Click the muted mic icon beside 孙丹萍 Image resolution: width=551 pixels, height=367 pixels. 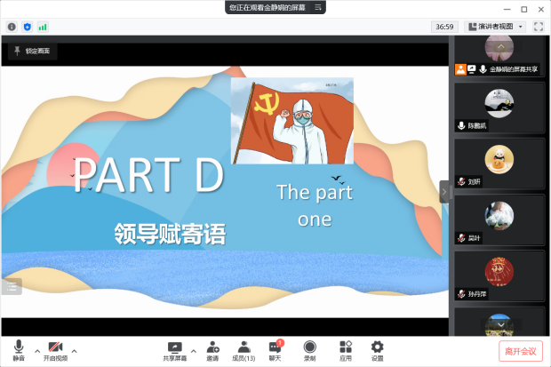tap(461, 294)
